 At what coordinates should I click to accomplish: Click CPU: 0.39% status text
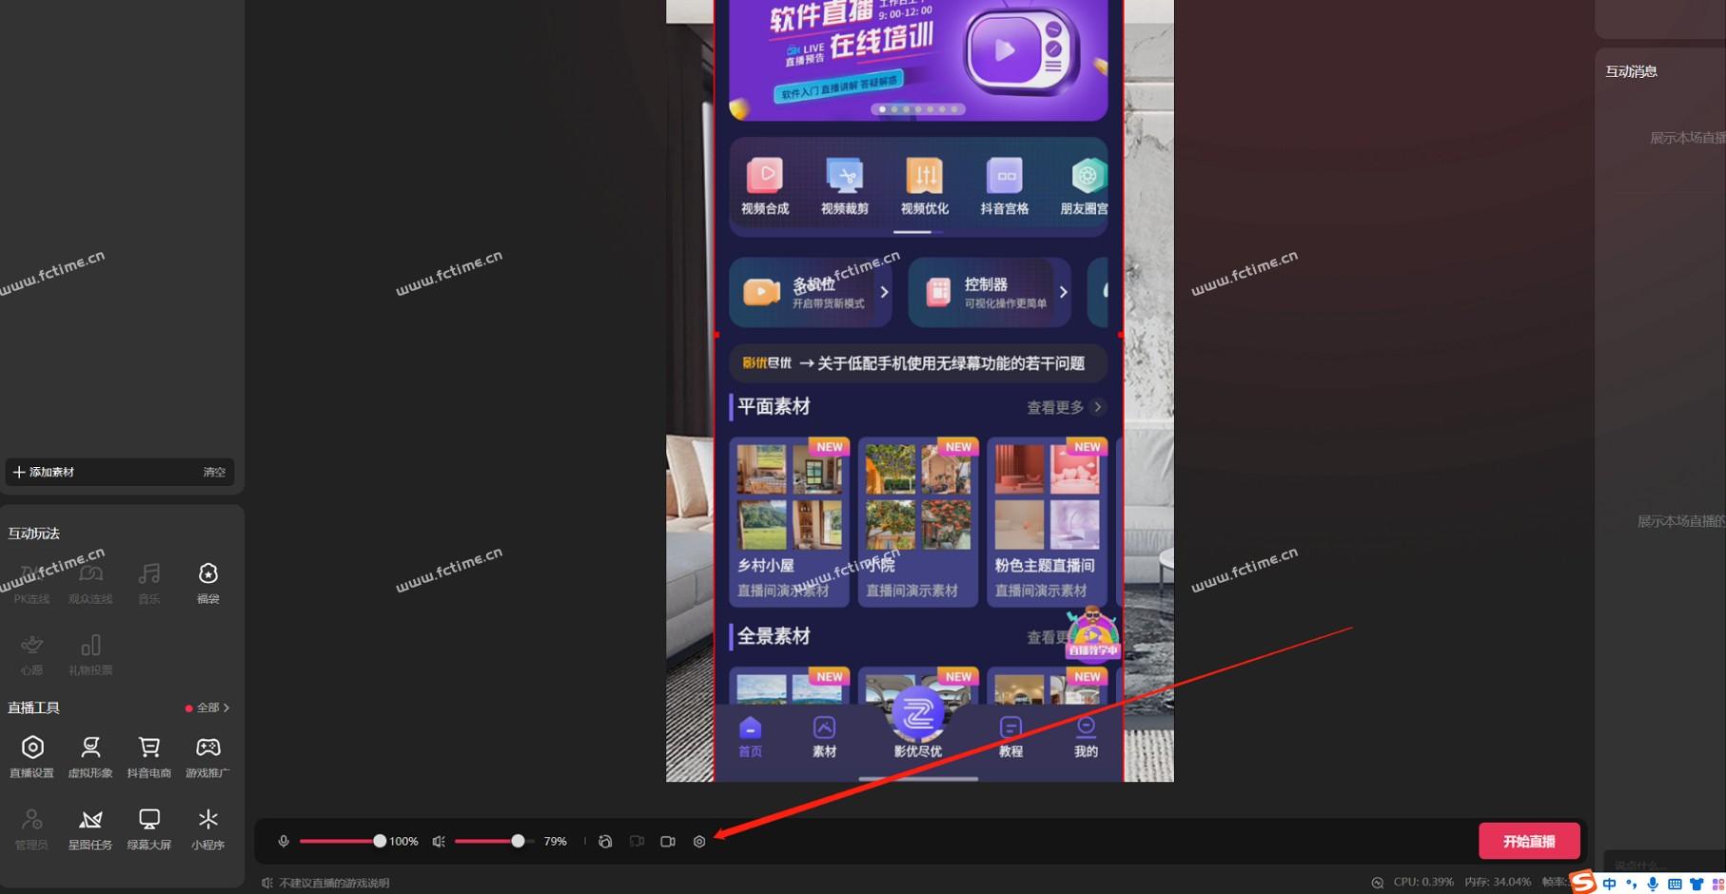pos(1423,883)
